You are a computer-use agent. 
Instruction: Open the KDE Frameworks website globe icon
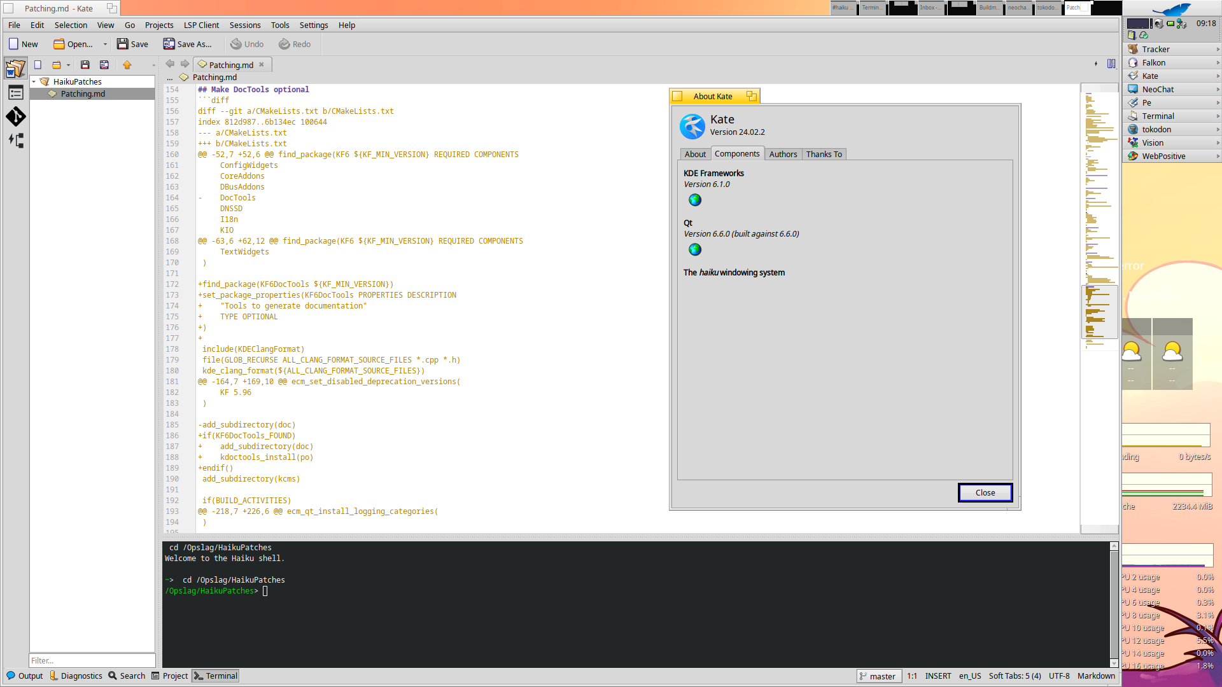695,200
